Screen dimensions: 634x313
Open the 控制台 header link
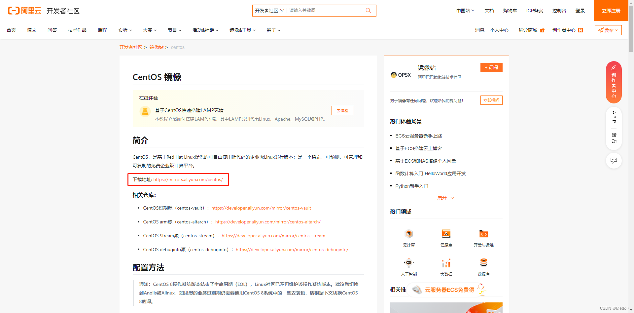coord(559,11)
